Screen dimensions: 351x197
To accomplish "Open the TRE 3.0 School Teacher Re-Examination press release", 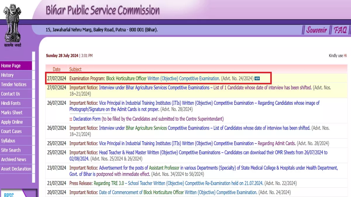I will [166, 183].
